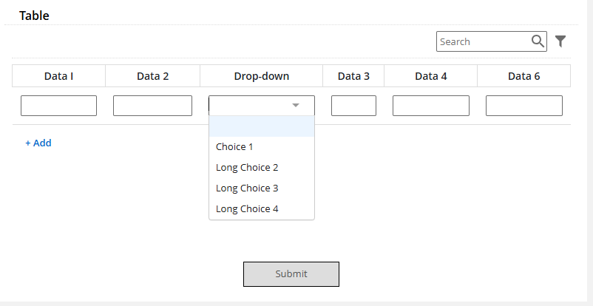Click the + Add row link
Image resolution: width=593 pixels, height=306 pixels.
point(38,143)
